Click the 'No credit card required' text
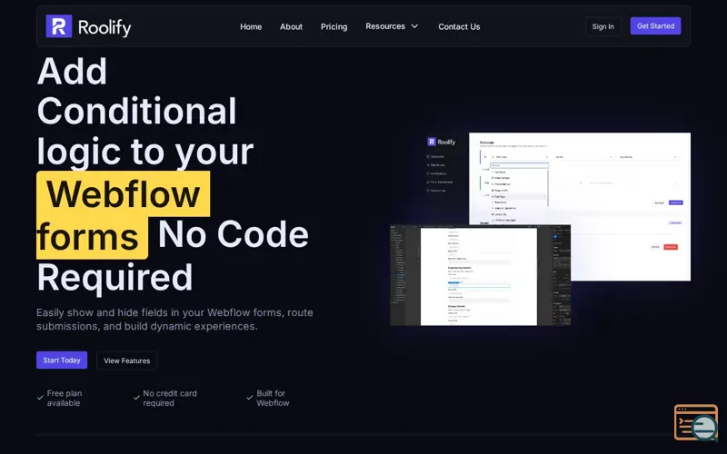This screenshot has height=454, width=727. click(x=170, y=398)
